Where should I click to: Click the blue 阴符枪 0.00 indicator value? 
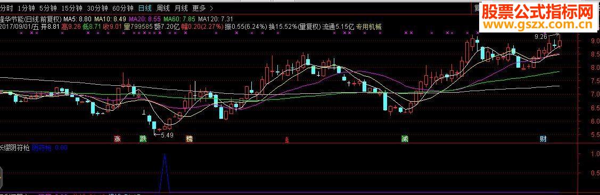(x=50, y=148)
